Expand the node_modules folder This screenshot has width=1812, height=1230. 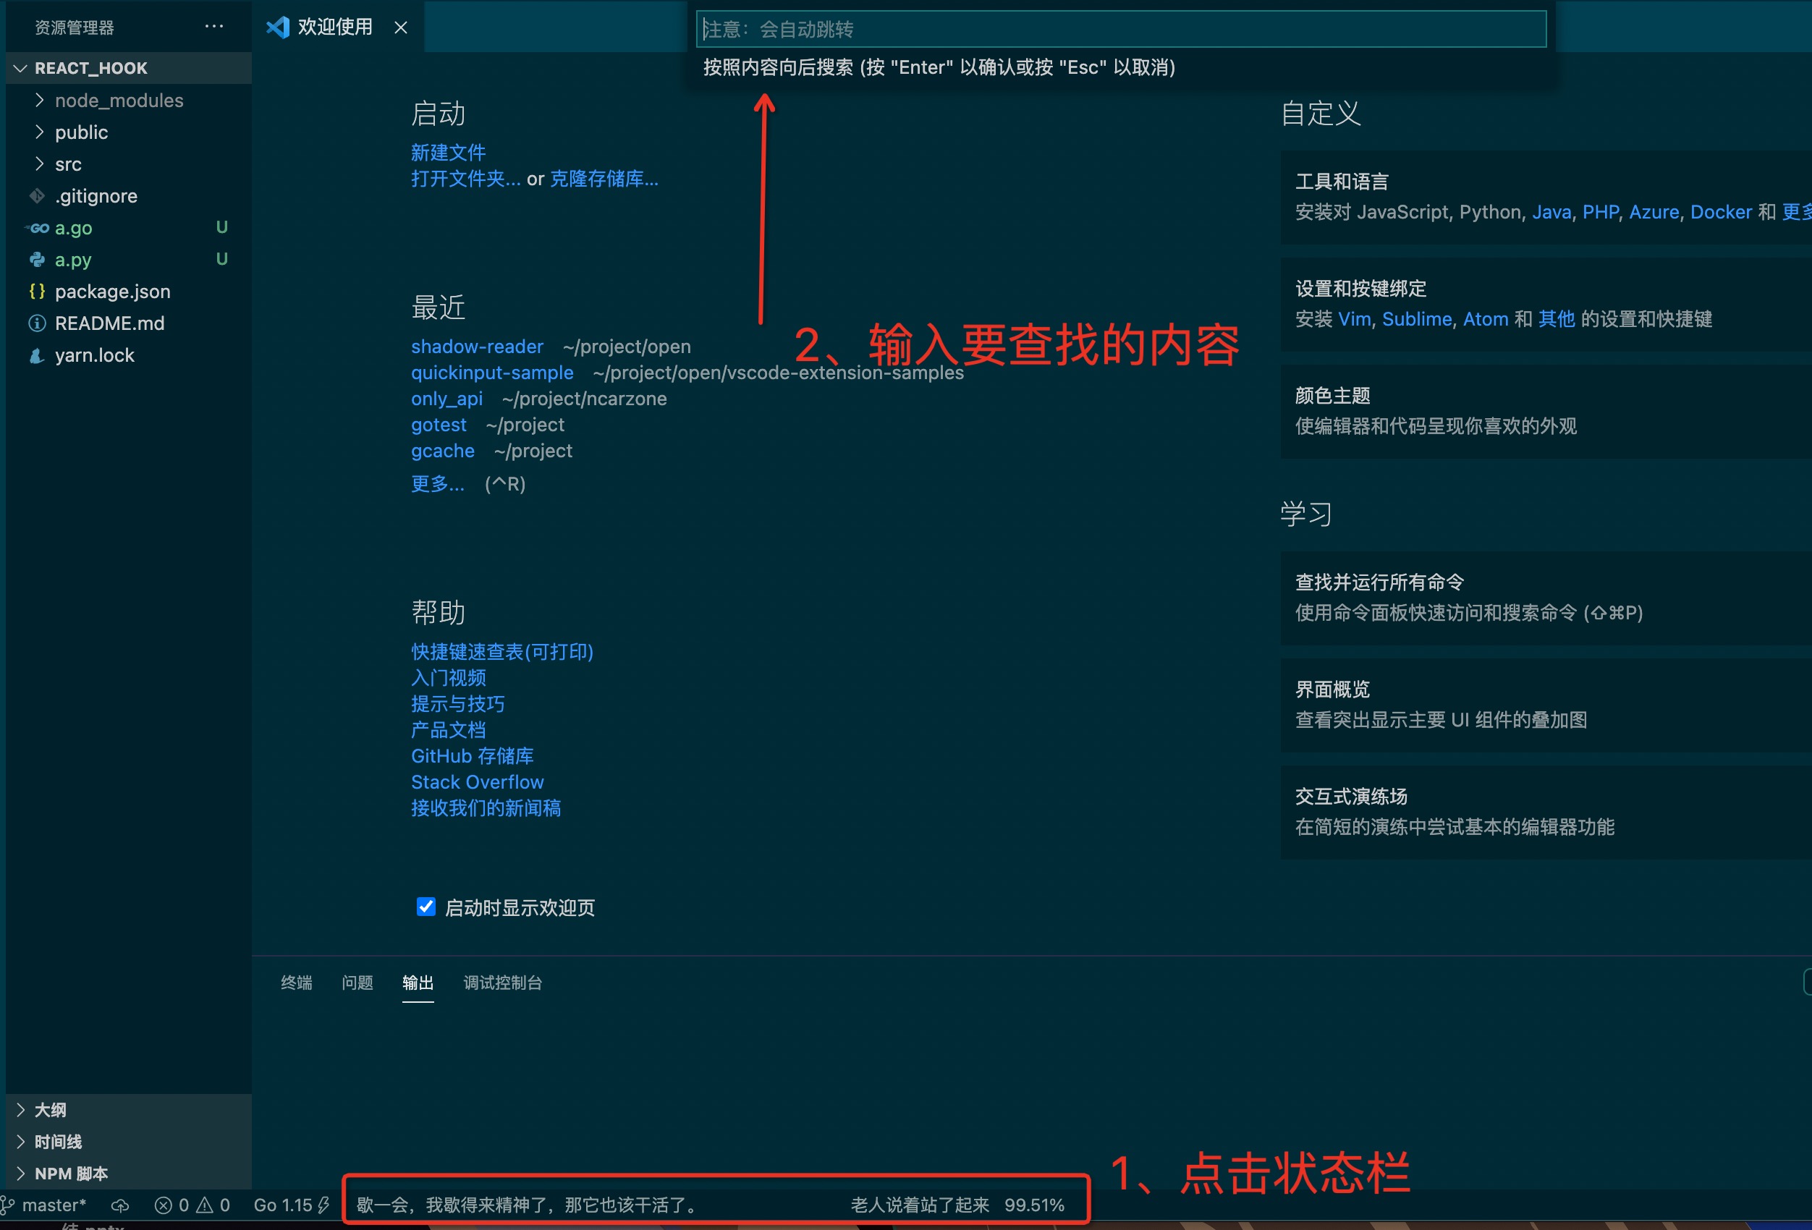[119, 101]
